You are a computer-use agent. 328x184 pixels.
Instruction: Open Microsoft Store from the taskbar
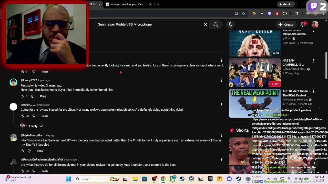click(144, 179)
